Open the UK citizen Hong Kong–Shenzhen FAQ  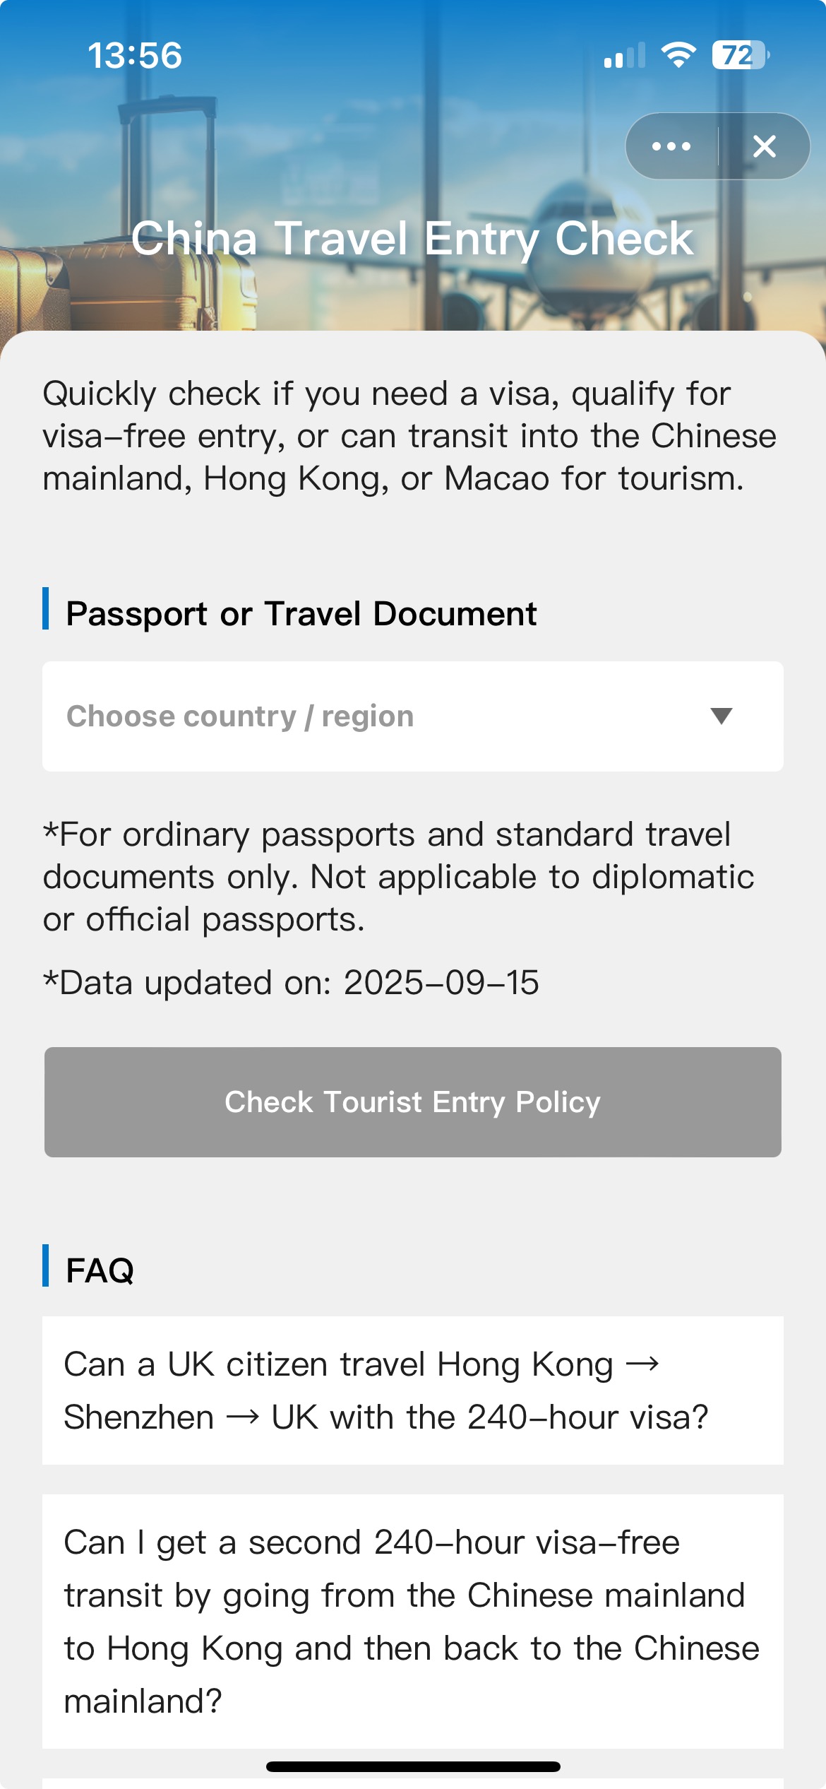pos(412,1390)
